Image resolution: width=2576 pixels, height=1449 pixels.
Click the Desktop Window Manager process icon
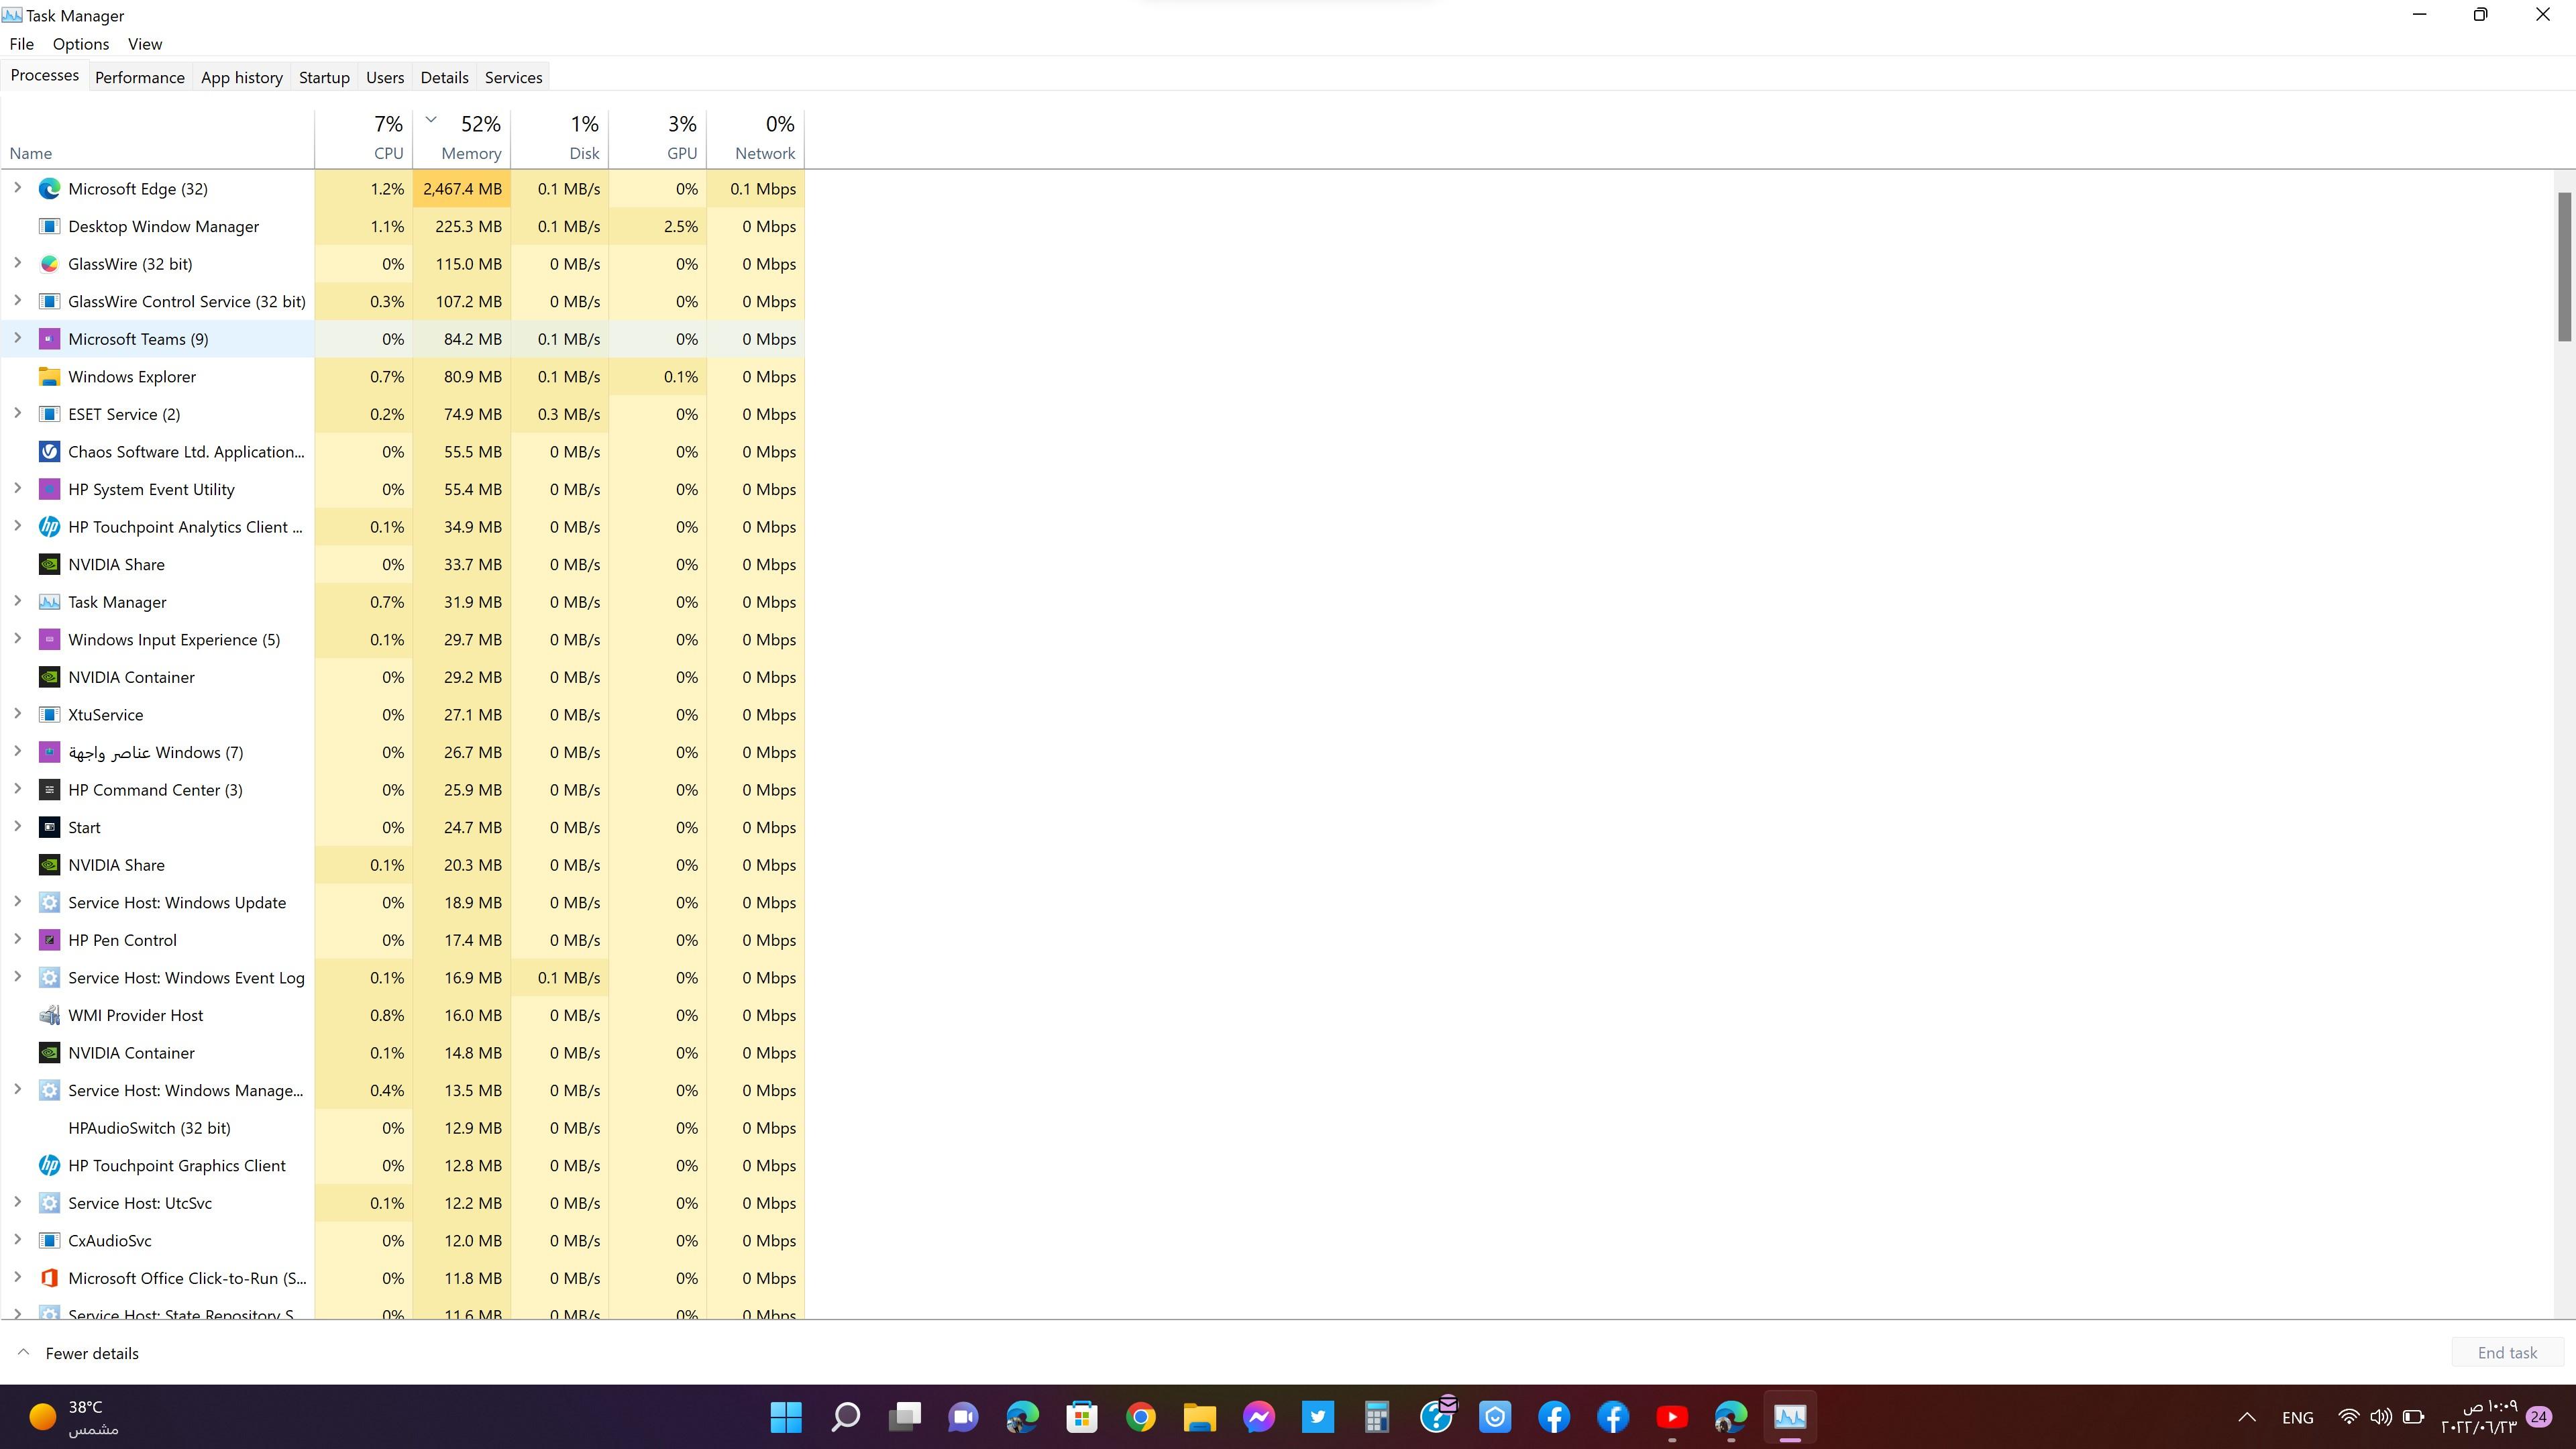point(49,226)
